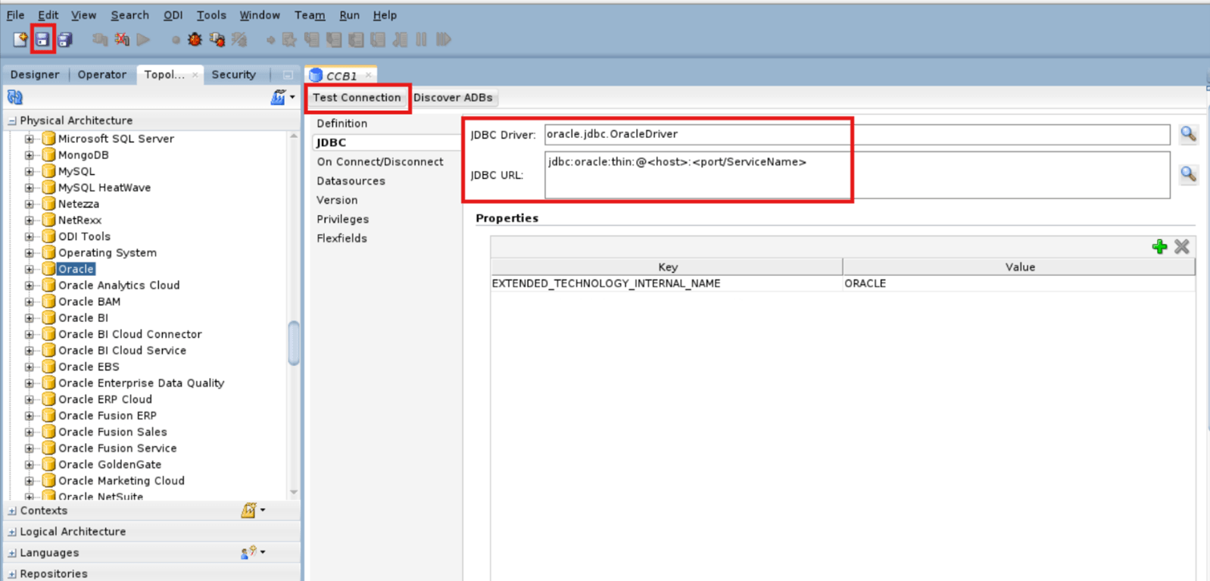1210x581 pixels.
Task: Close the CCB1 editor tab
Action: (x=369, y=75)
